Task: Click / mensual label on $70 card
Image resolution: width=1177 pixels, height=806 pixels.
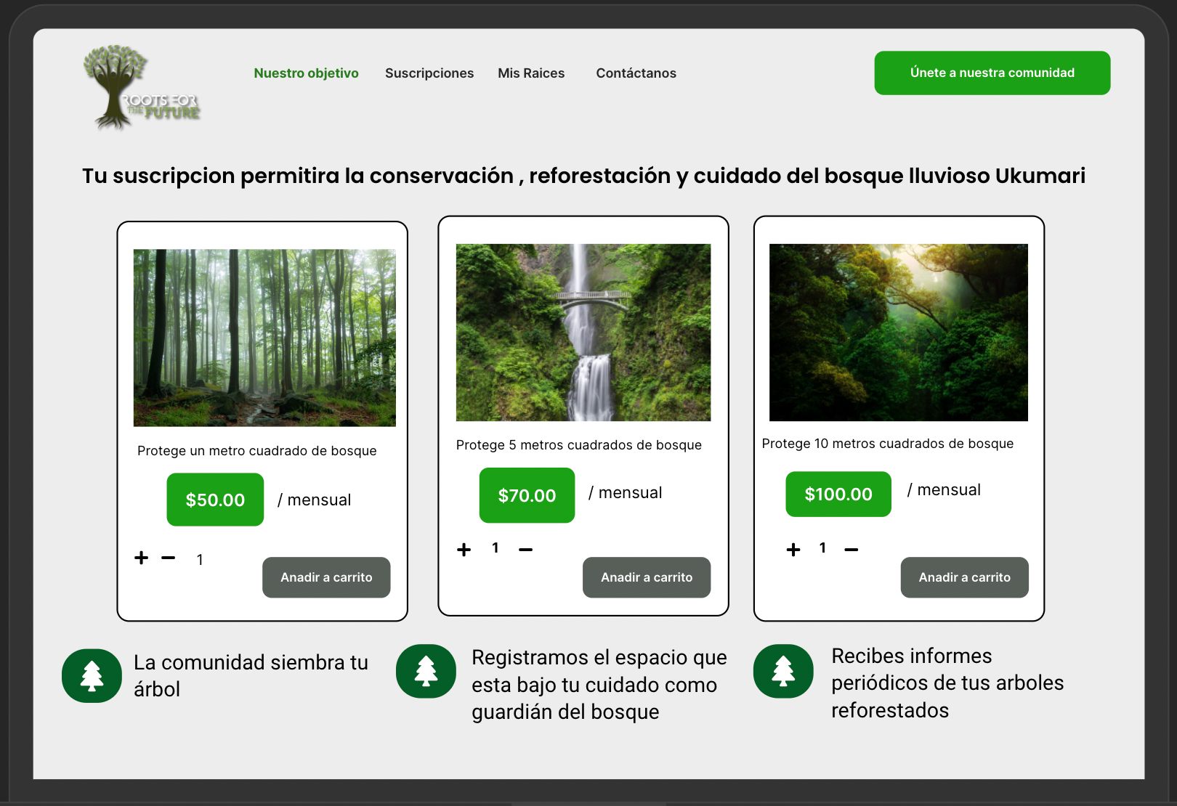Action: coord(626,493)
